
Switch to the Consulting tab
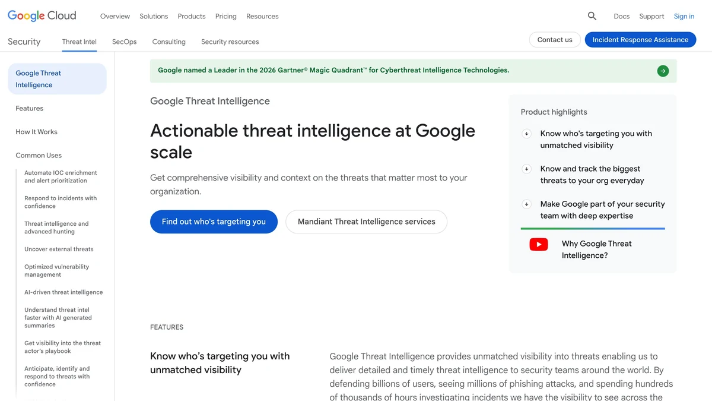(169, 42)
